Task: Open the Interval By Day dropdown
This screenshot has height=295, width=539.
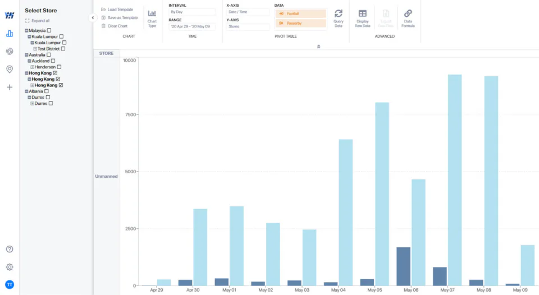Action: (192, 12)
